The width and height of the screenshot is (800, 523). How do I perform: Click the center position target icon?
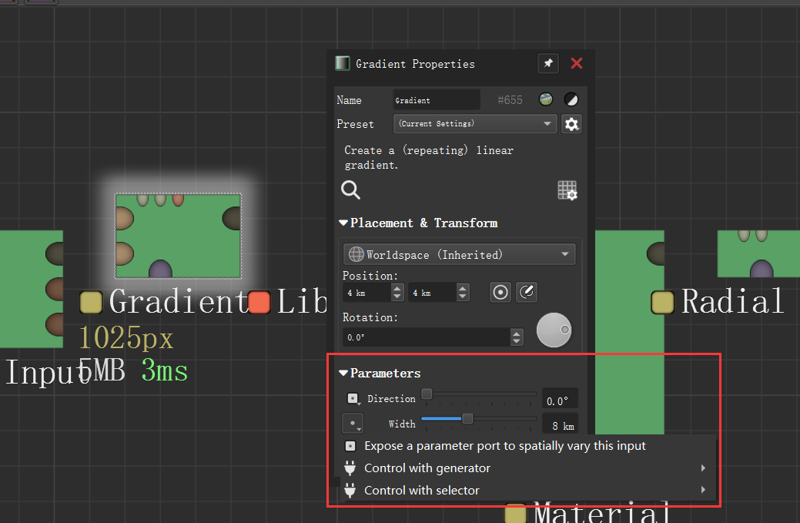tap(500, 293)
